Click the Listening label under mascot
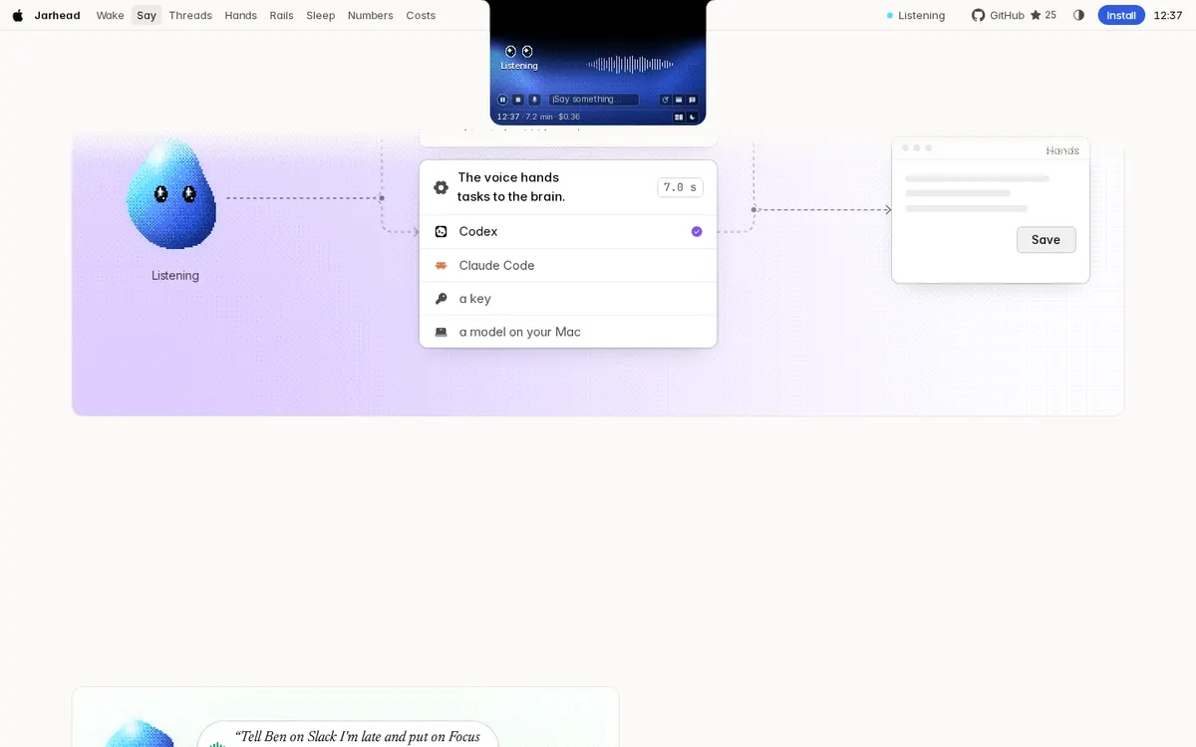 [175, 276]
